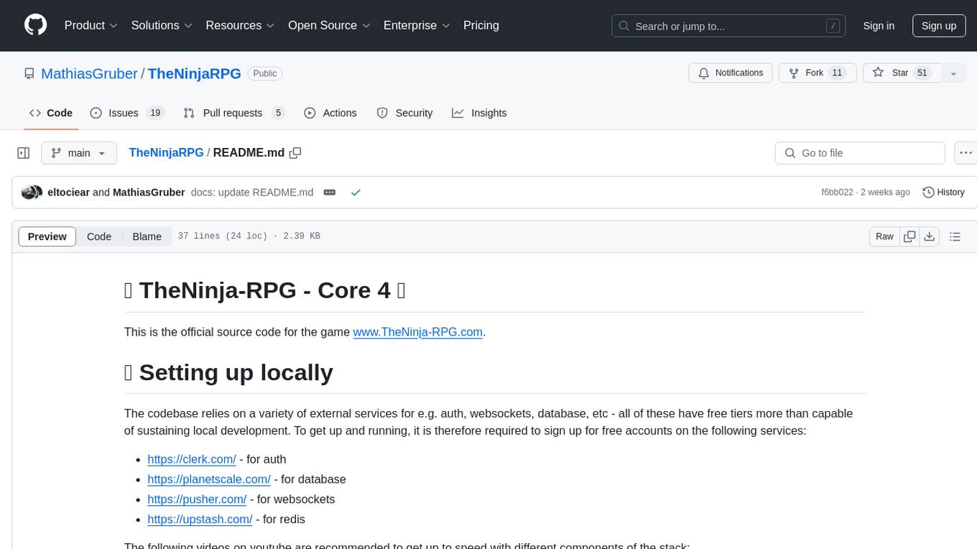The width and height of the screenshot is (977, 549).
Task: Open MathiasGruber commit author link
Action: coord(149,193)
